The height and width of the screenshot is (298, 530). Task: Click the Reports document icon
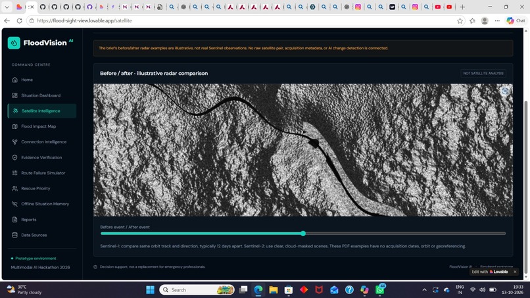click(x=15, y=220)
